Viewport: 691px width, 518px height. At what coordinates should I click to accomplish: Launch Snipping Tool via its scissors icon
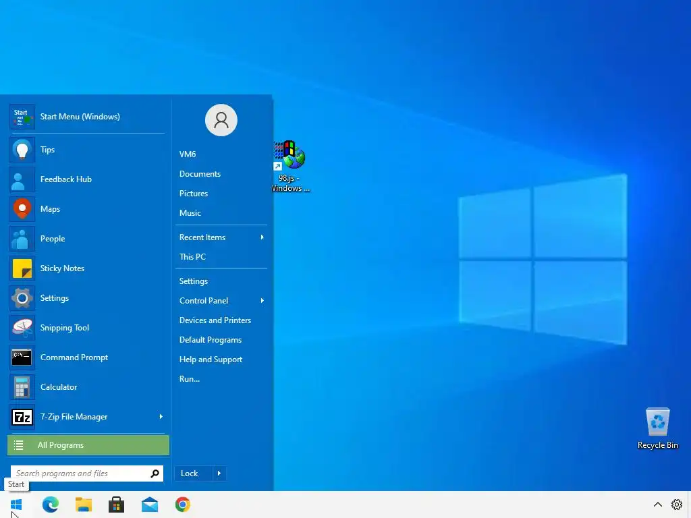(22, 328)
